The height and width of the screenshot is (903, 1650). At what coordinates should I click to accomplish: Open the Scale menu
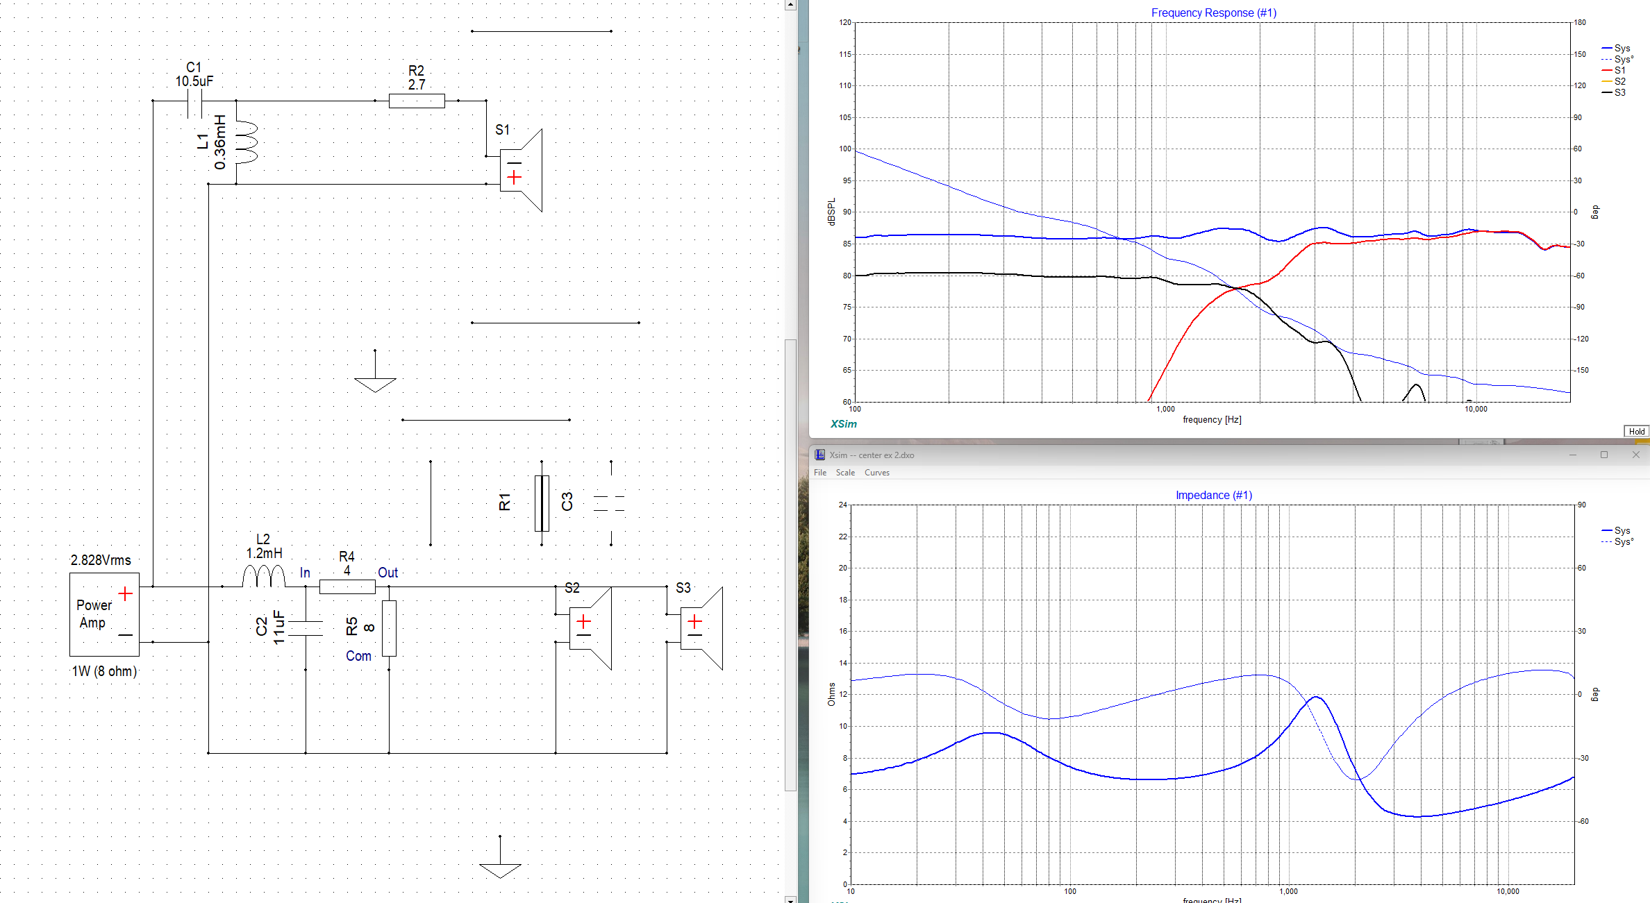[x=845, y=473]
